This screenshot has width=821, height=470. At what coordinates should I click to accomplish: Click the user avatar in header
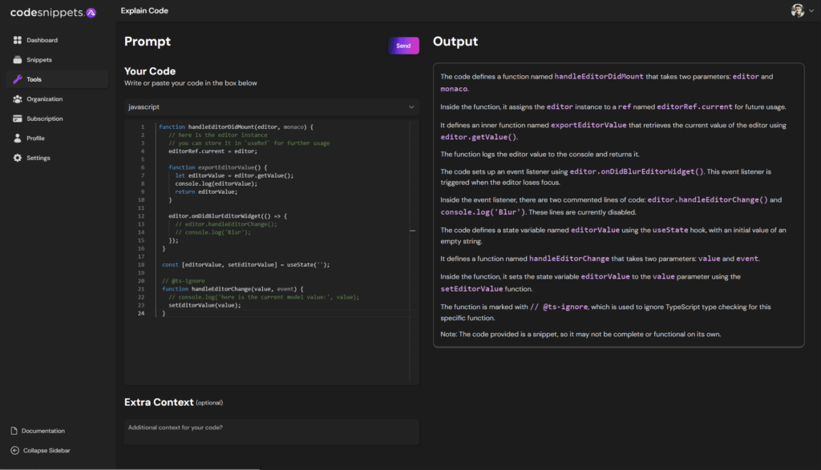797,11
